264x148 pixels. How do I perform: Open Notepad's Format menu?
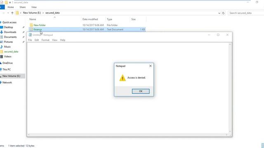pyautogui.click(x=45, y=40)
